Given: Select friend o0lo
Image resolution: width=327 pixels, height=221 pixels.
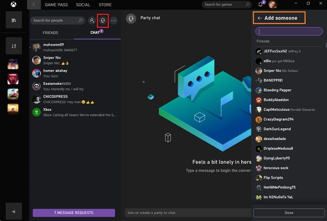Looking at the screenshot, I should [x=289, y=61].
